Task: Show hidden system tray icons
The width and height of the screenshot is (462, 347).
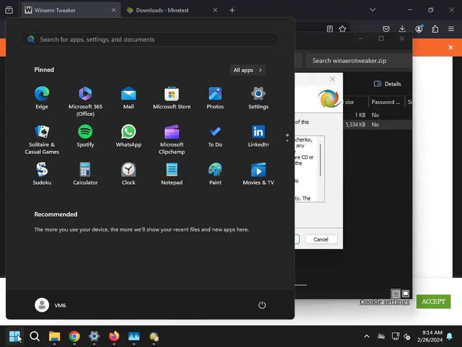Action: (x=367, y=336)
